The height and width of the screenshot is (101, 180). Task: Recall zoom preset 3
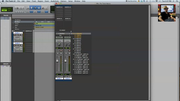[x=19, y=12]
